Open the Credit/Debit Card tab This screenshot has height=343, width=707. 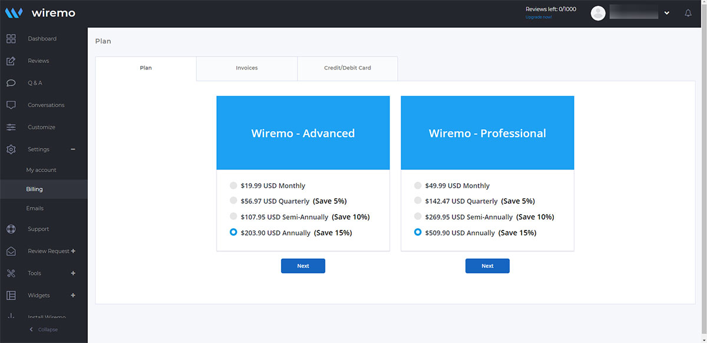(348, 68)
